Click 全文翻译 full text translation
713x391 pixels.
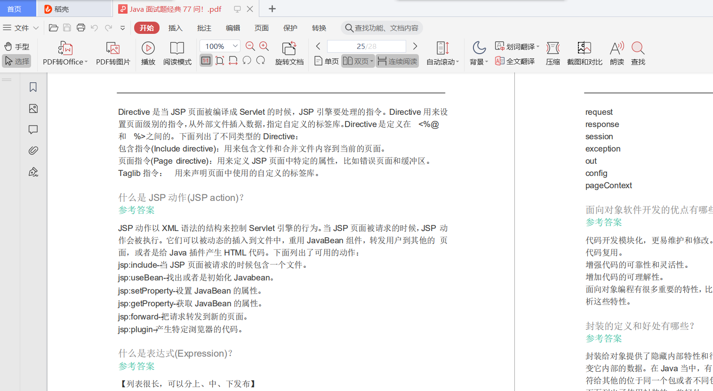coord(514,61)
